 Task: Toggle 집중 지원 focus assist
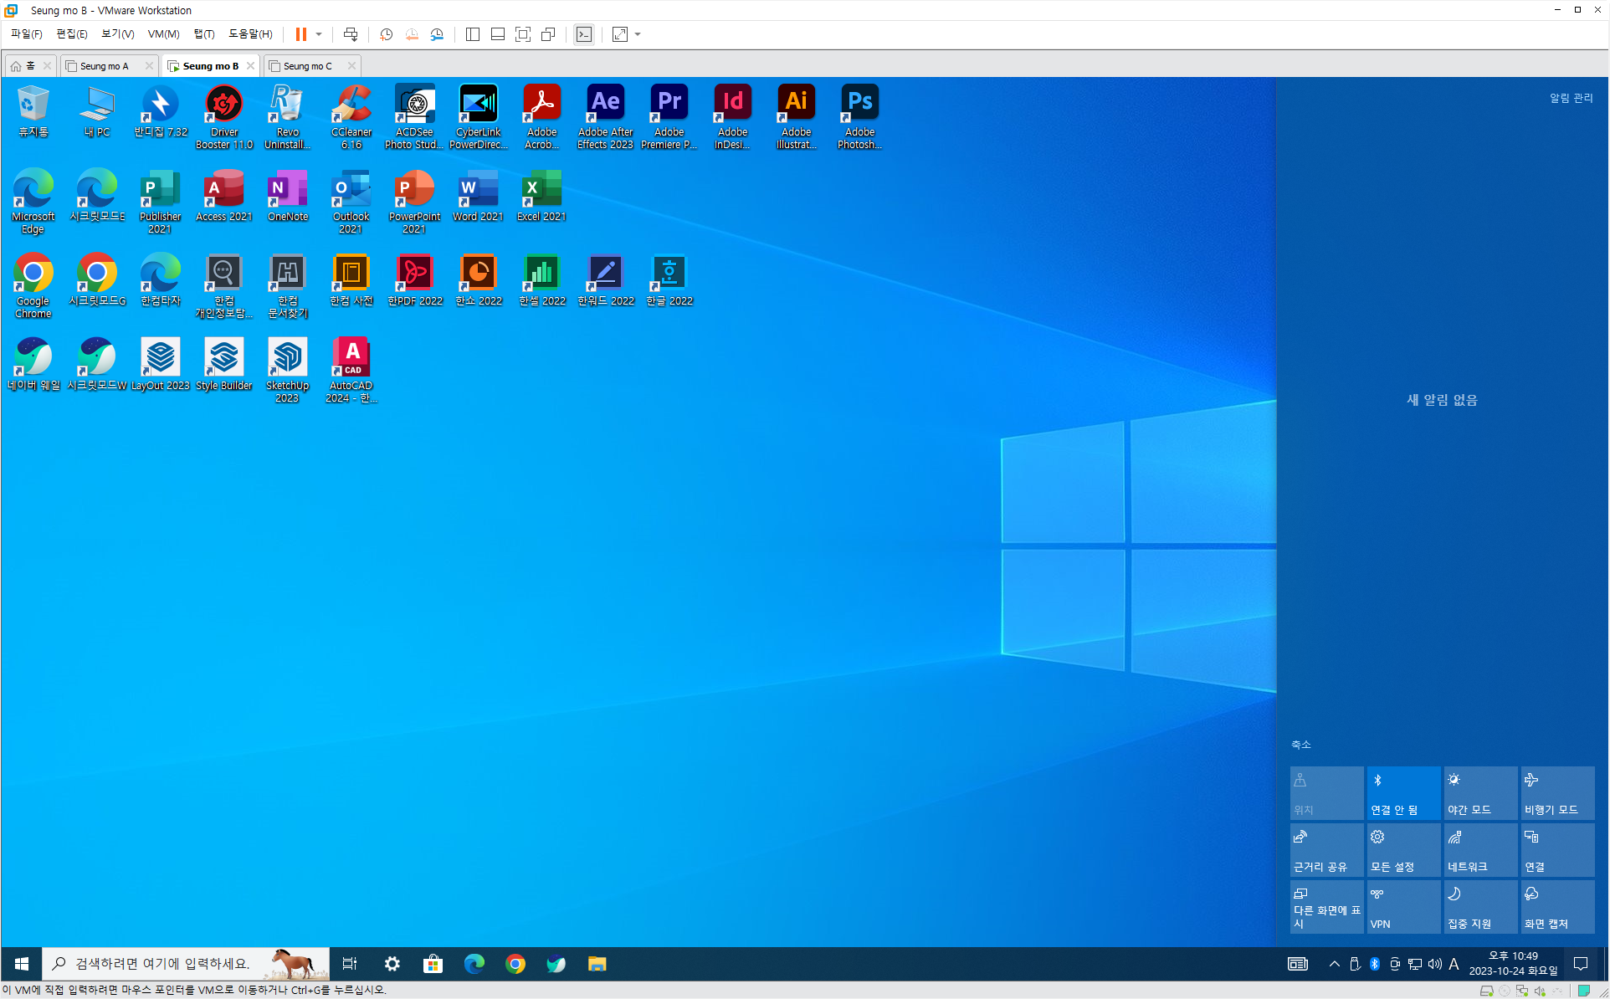coord(1480,907)
